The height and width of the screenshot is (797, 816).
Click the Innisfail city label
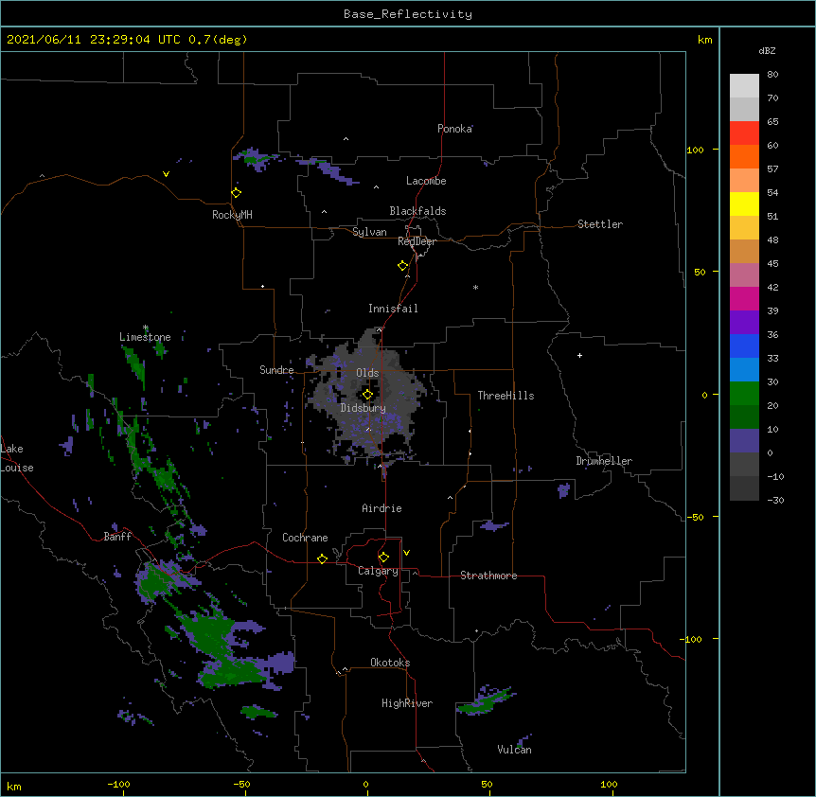pos(393,309)
